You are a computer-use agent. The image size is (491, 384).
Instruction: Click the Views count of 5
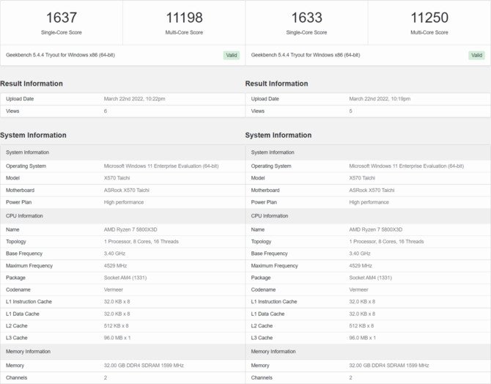coord(350,111)
